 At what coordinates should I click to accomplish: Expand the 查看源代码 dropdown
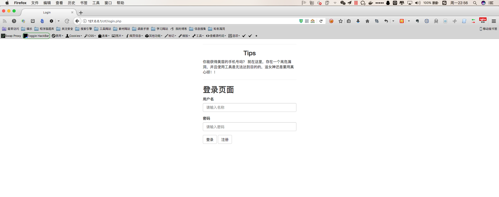216,36
